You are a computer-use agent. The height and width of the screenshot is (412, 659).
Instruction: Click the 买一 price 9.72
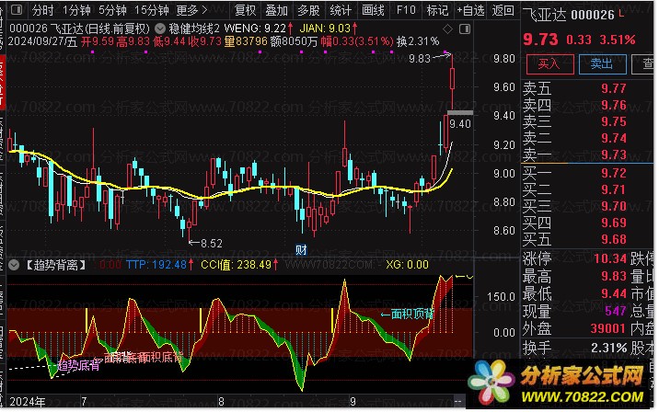[614, 173]
